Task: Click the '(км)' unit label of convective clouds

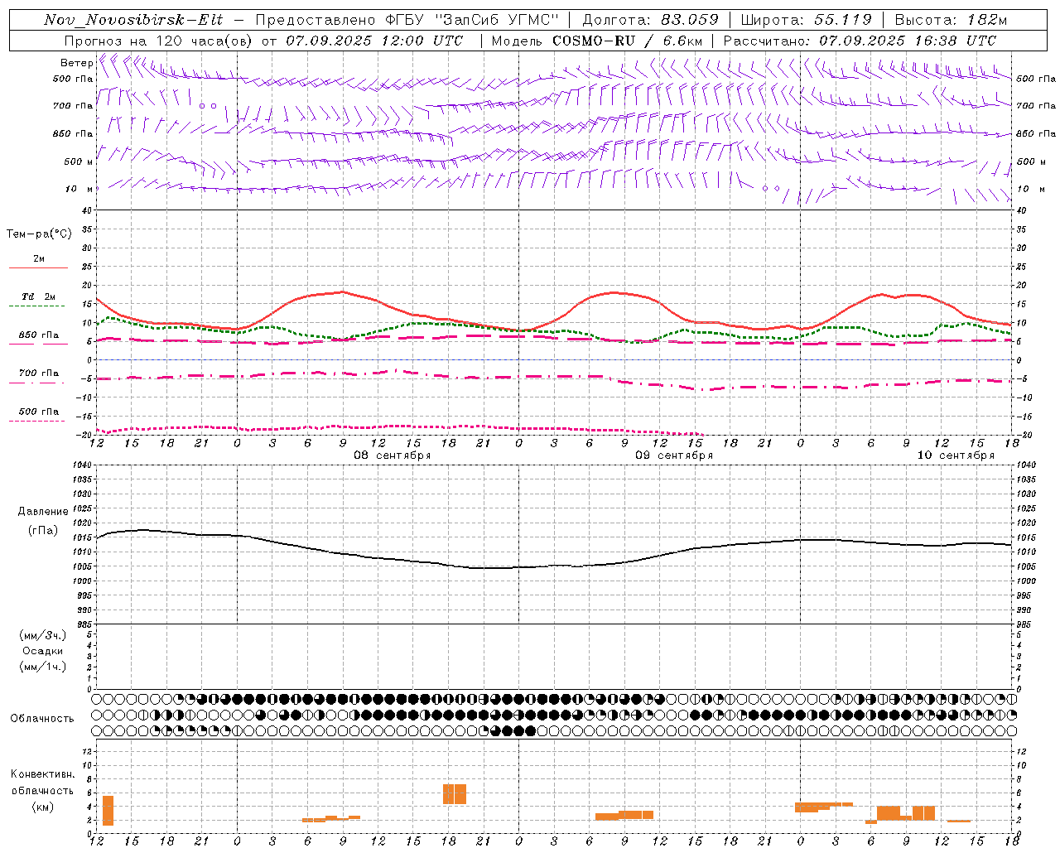Action: [x=43, y=807]
